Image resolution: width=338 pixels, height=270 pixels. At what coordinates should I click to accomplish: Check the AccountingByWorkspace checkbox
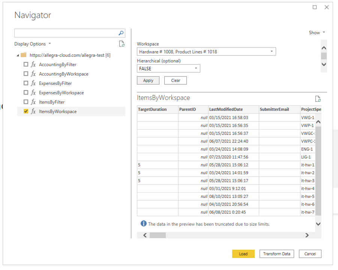pos(26,74)
